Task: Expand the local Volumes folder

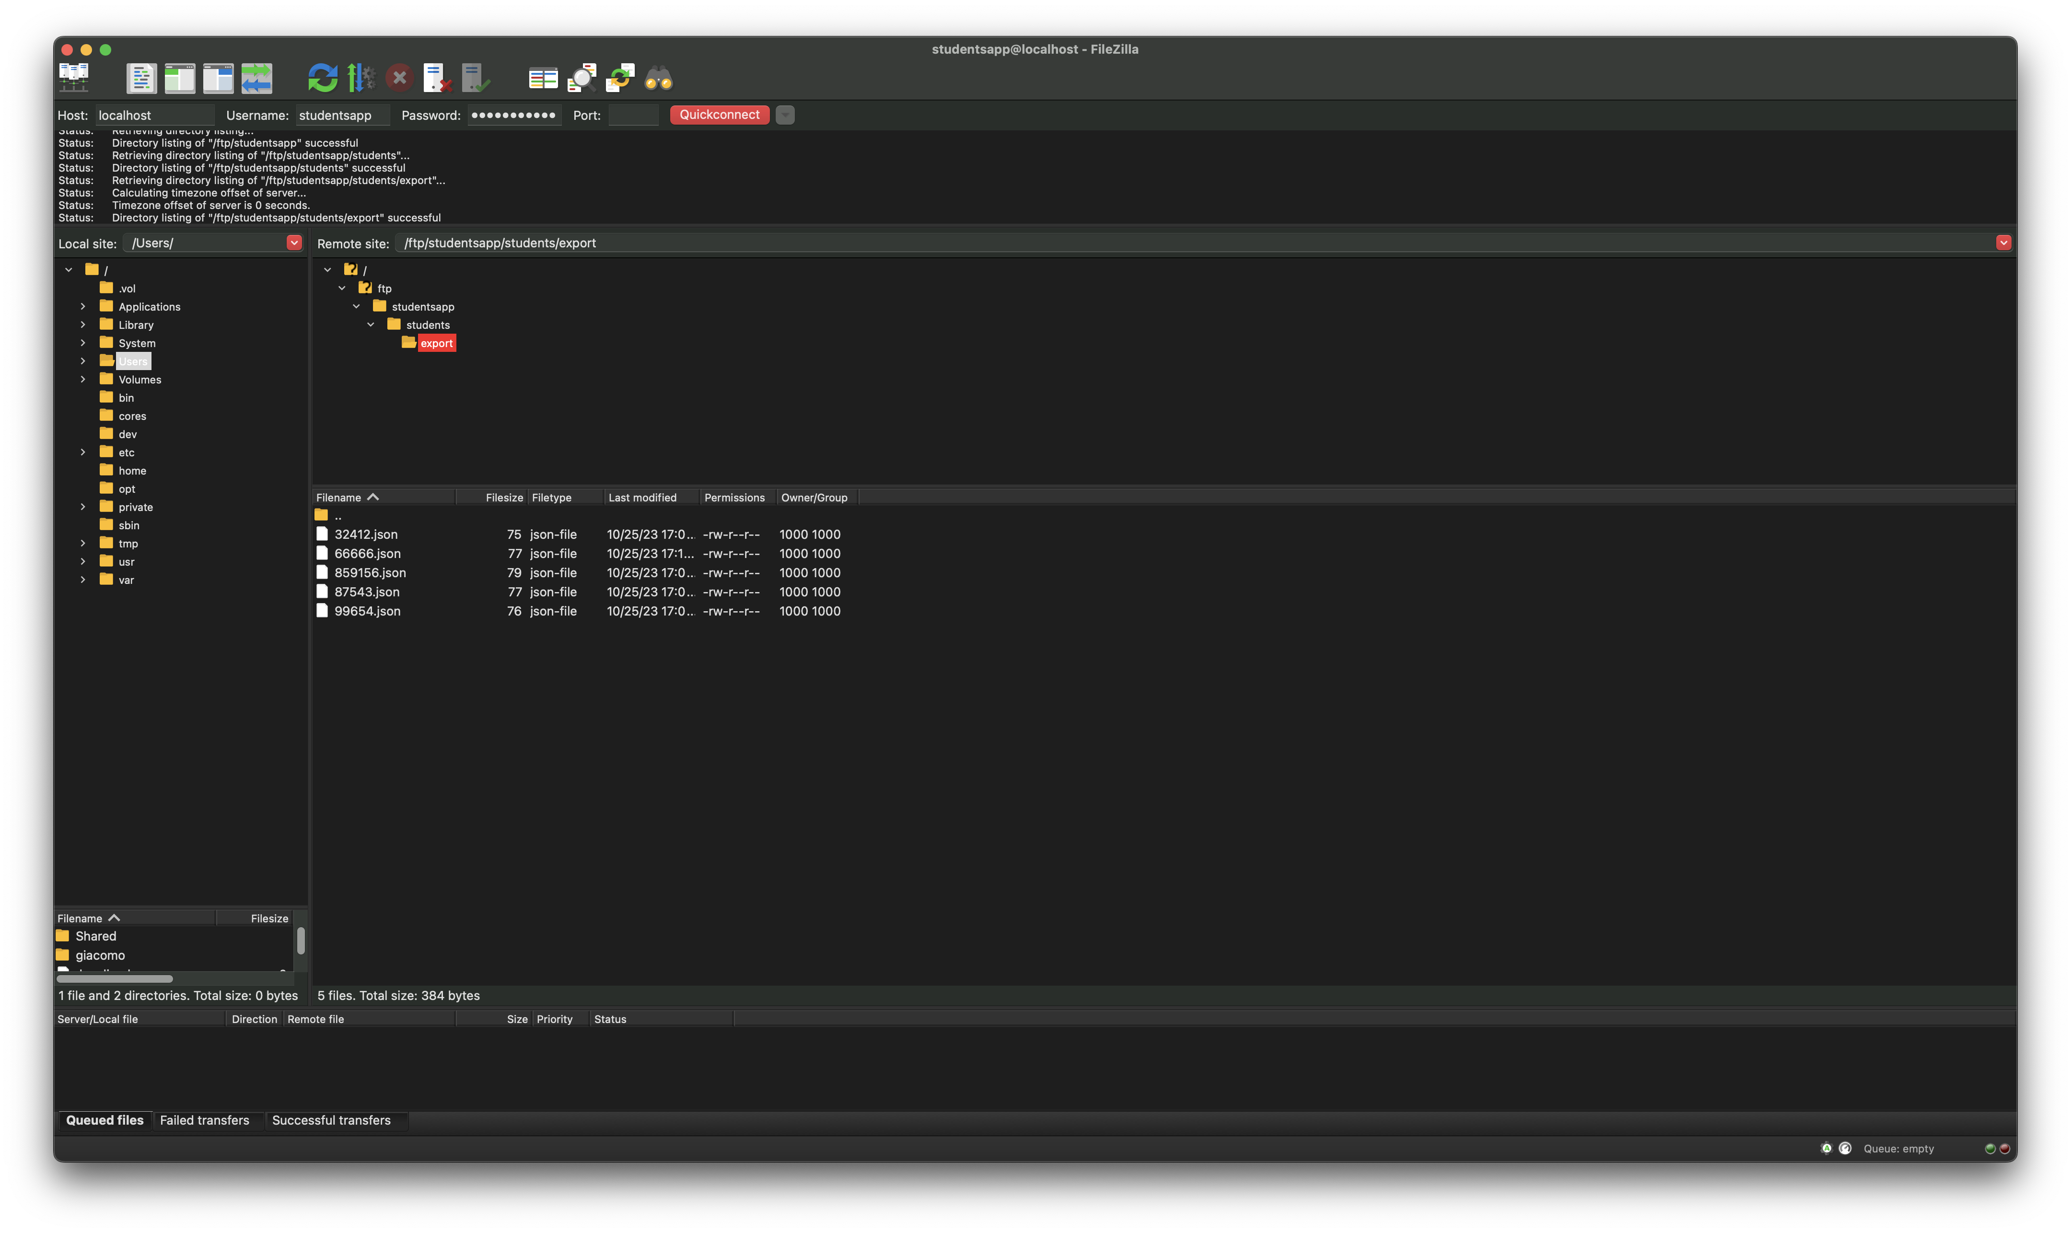Action: click(83, 380)
